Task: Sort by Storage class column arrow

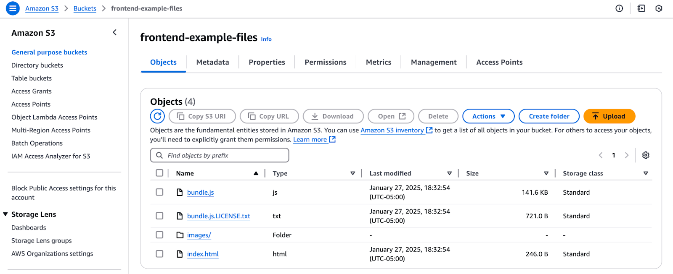Action: click(x=646, y=173)
